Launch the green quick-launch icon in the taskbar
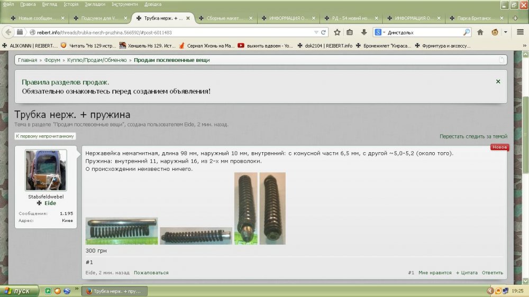This screenshot has width=529, height=297. pos(48,291)
